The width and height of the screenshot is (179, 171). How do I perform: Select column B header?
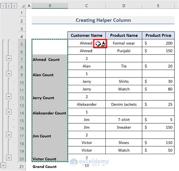50,6
